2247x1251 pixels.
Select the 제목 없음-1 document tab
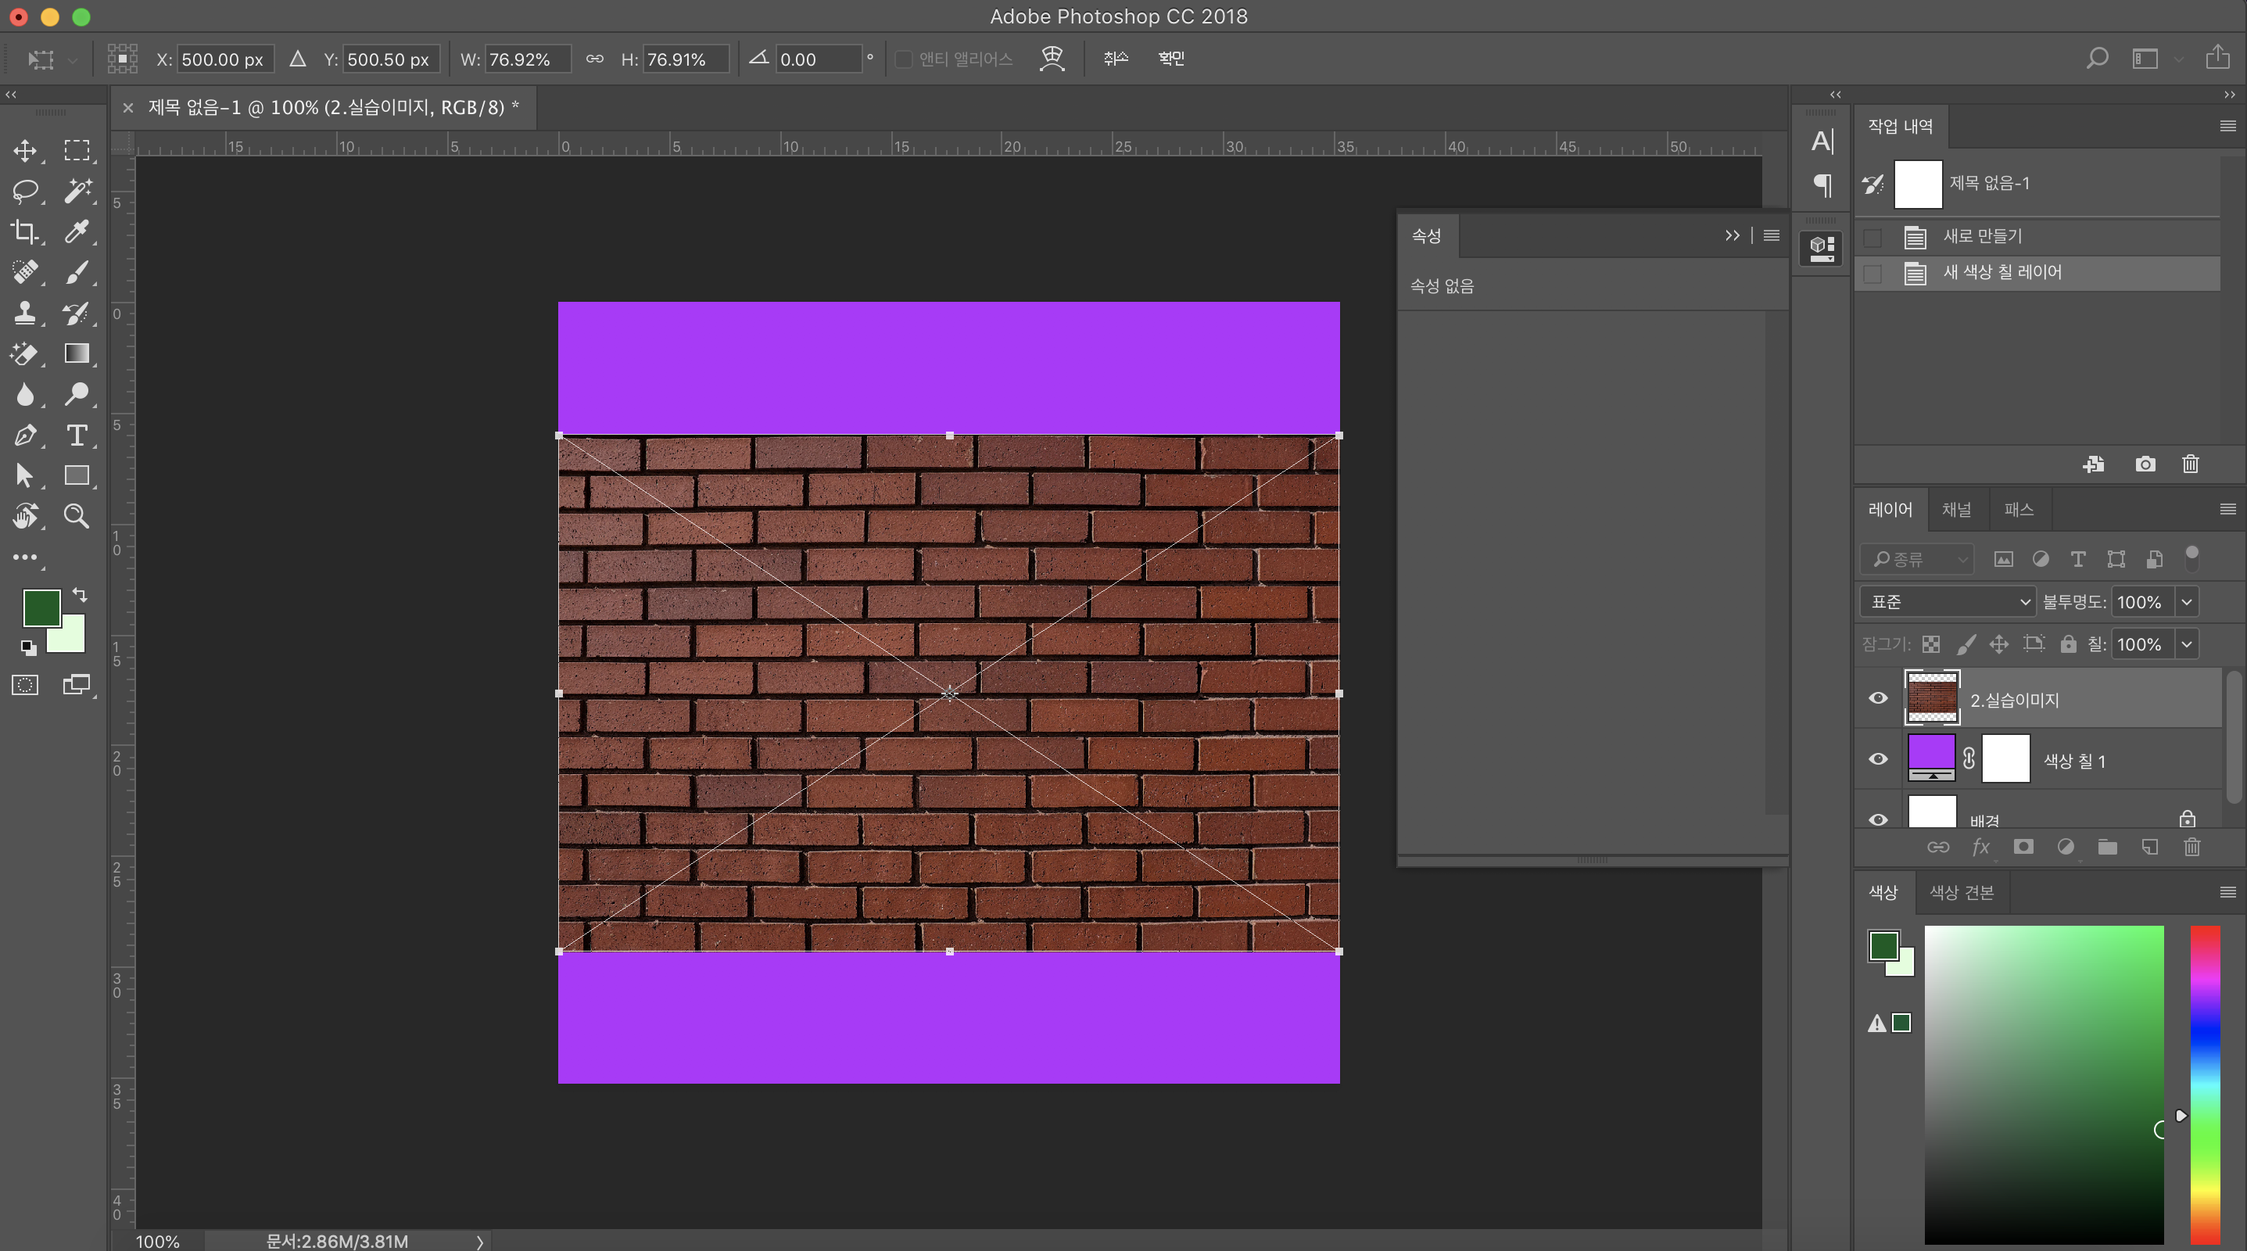point(334,107)
